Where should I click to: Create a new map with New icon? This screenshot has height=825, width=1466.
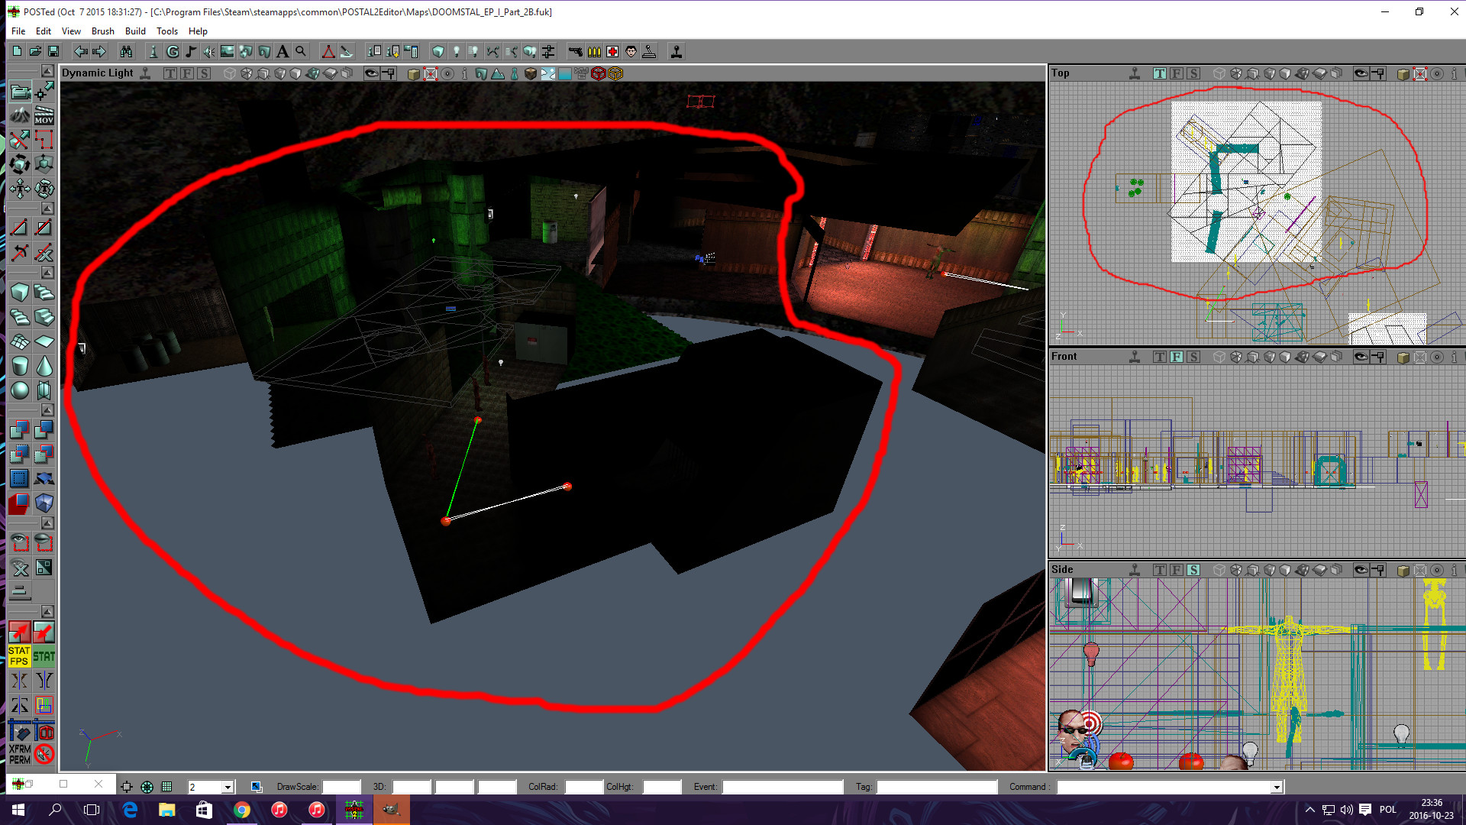(x=17, y=51)
